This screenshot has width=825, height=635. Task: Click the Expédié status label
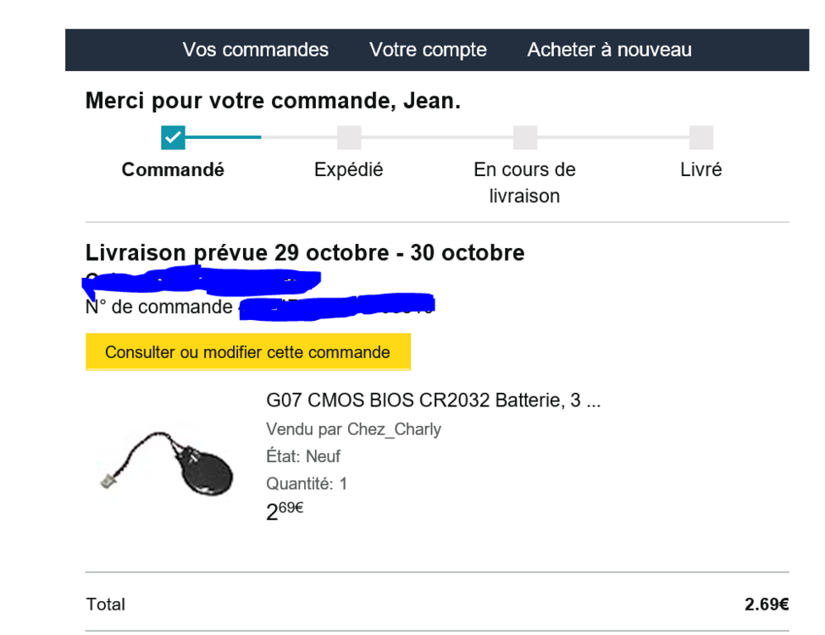coord(348,169)
